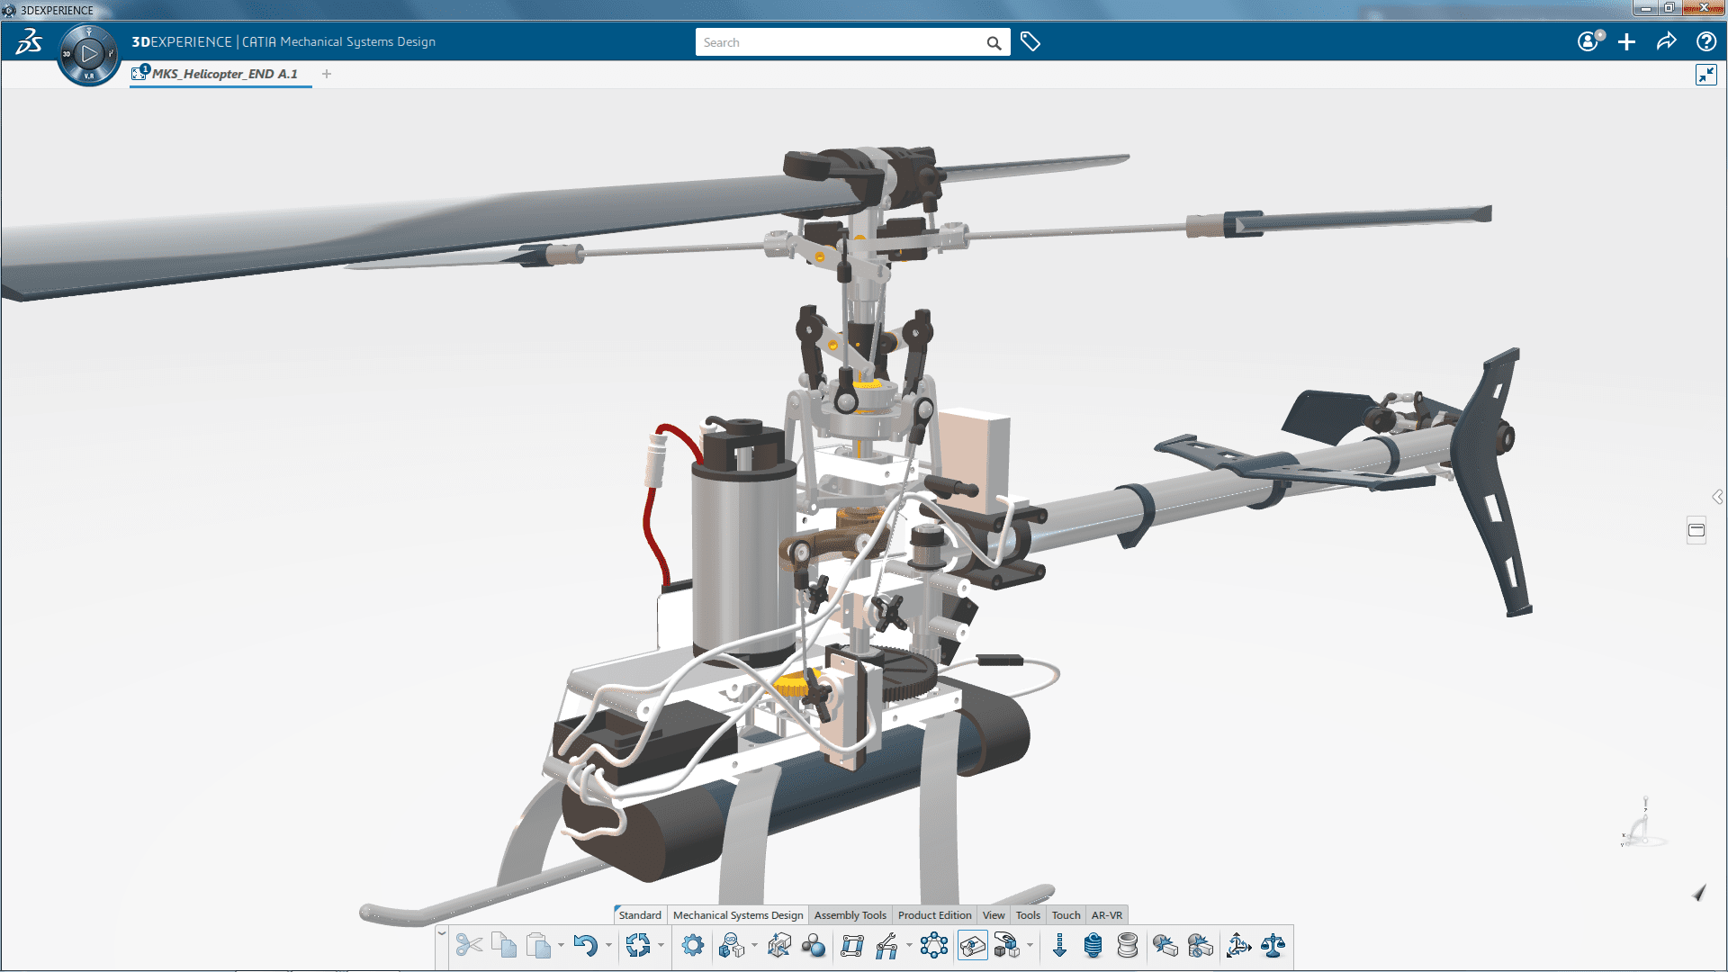Click the share arrow button
1728x972 pixels.
click(x=1666, y=42)
